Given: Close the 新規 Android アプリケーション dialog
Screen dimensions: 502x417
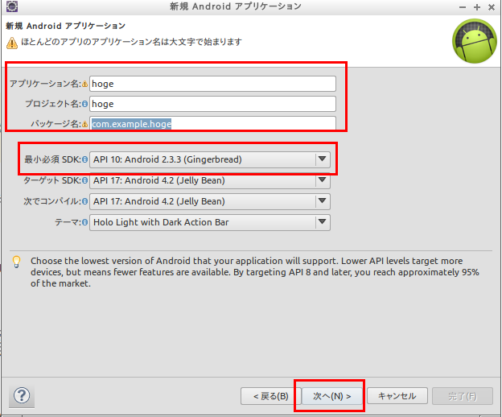Looking at the screenshot, I should click(492, 7).
